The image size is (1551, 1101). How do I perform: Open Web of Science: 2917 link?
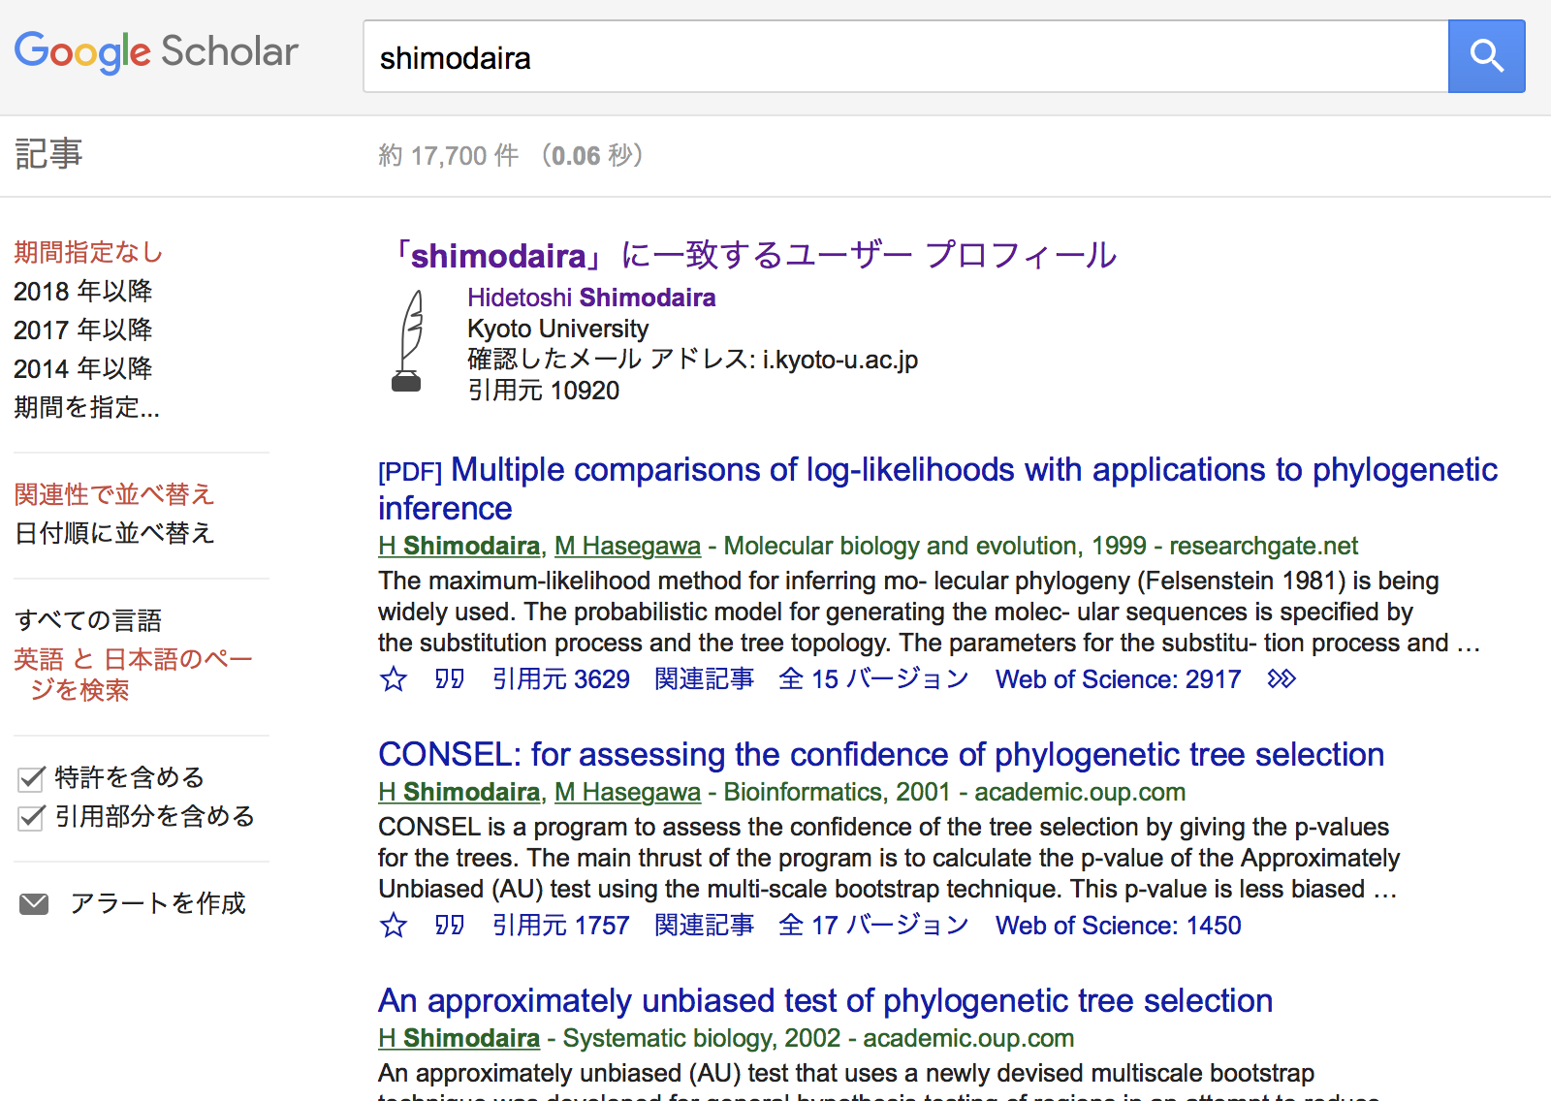point(1119,679)
